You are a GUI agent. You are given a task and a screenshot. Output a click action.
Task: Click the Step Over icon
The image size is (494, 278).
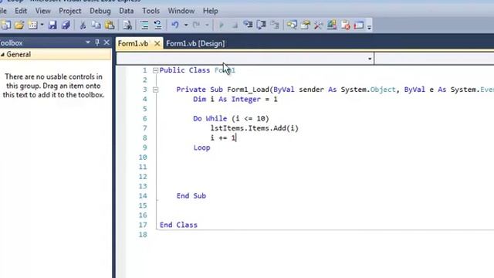click(x=261, y=25)
